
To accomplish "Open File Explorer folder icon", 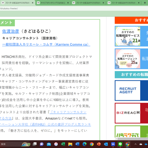I will (70, 144).
